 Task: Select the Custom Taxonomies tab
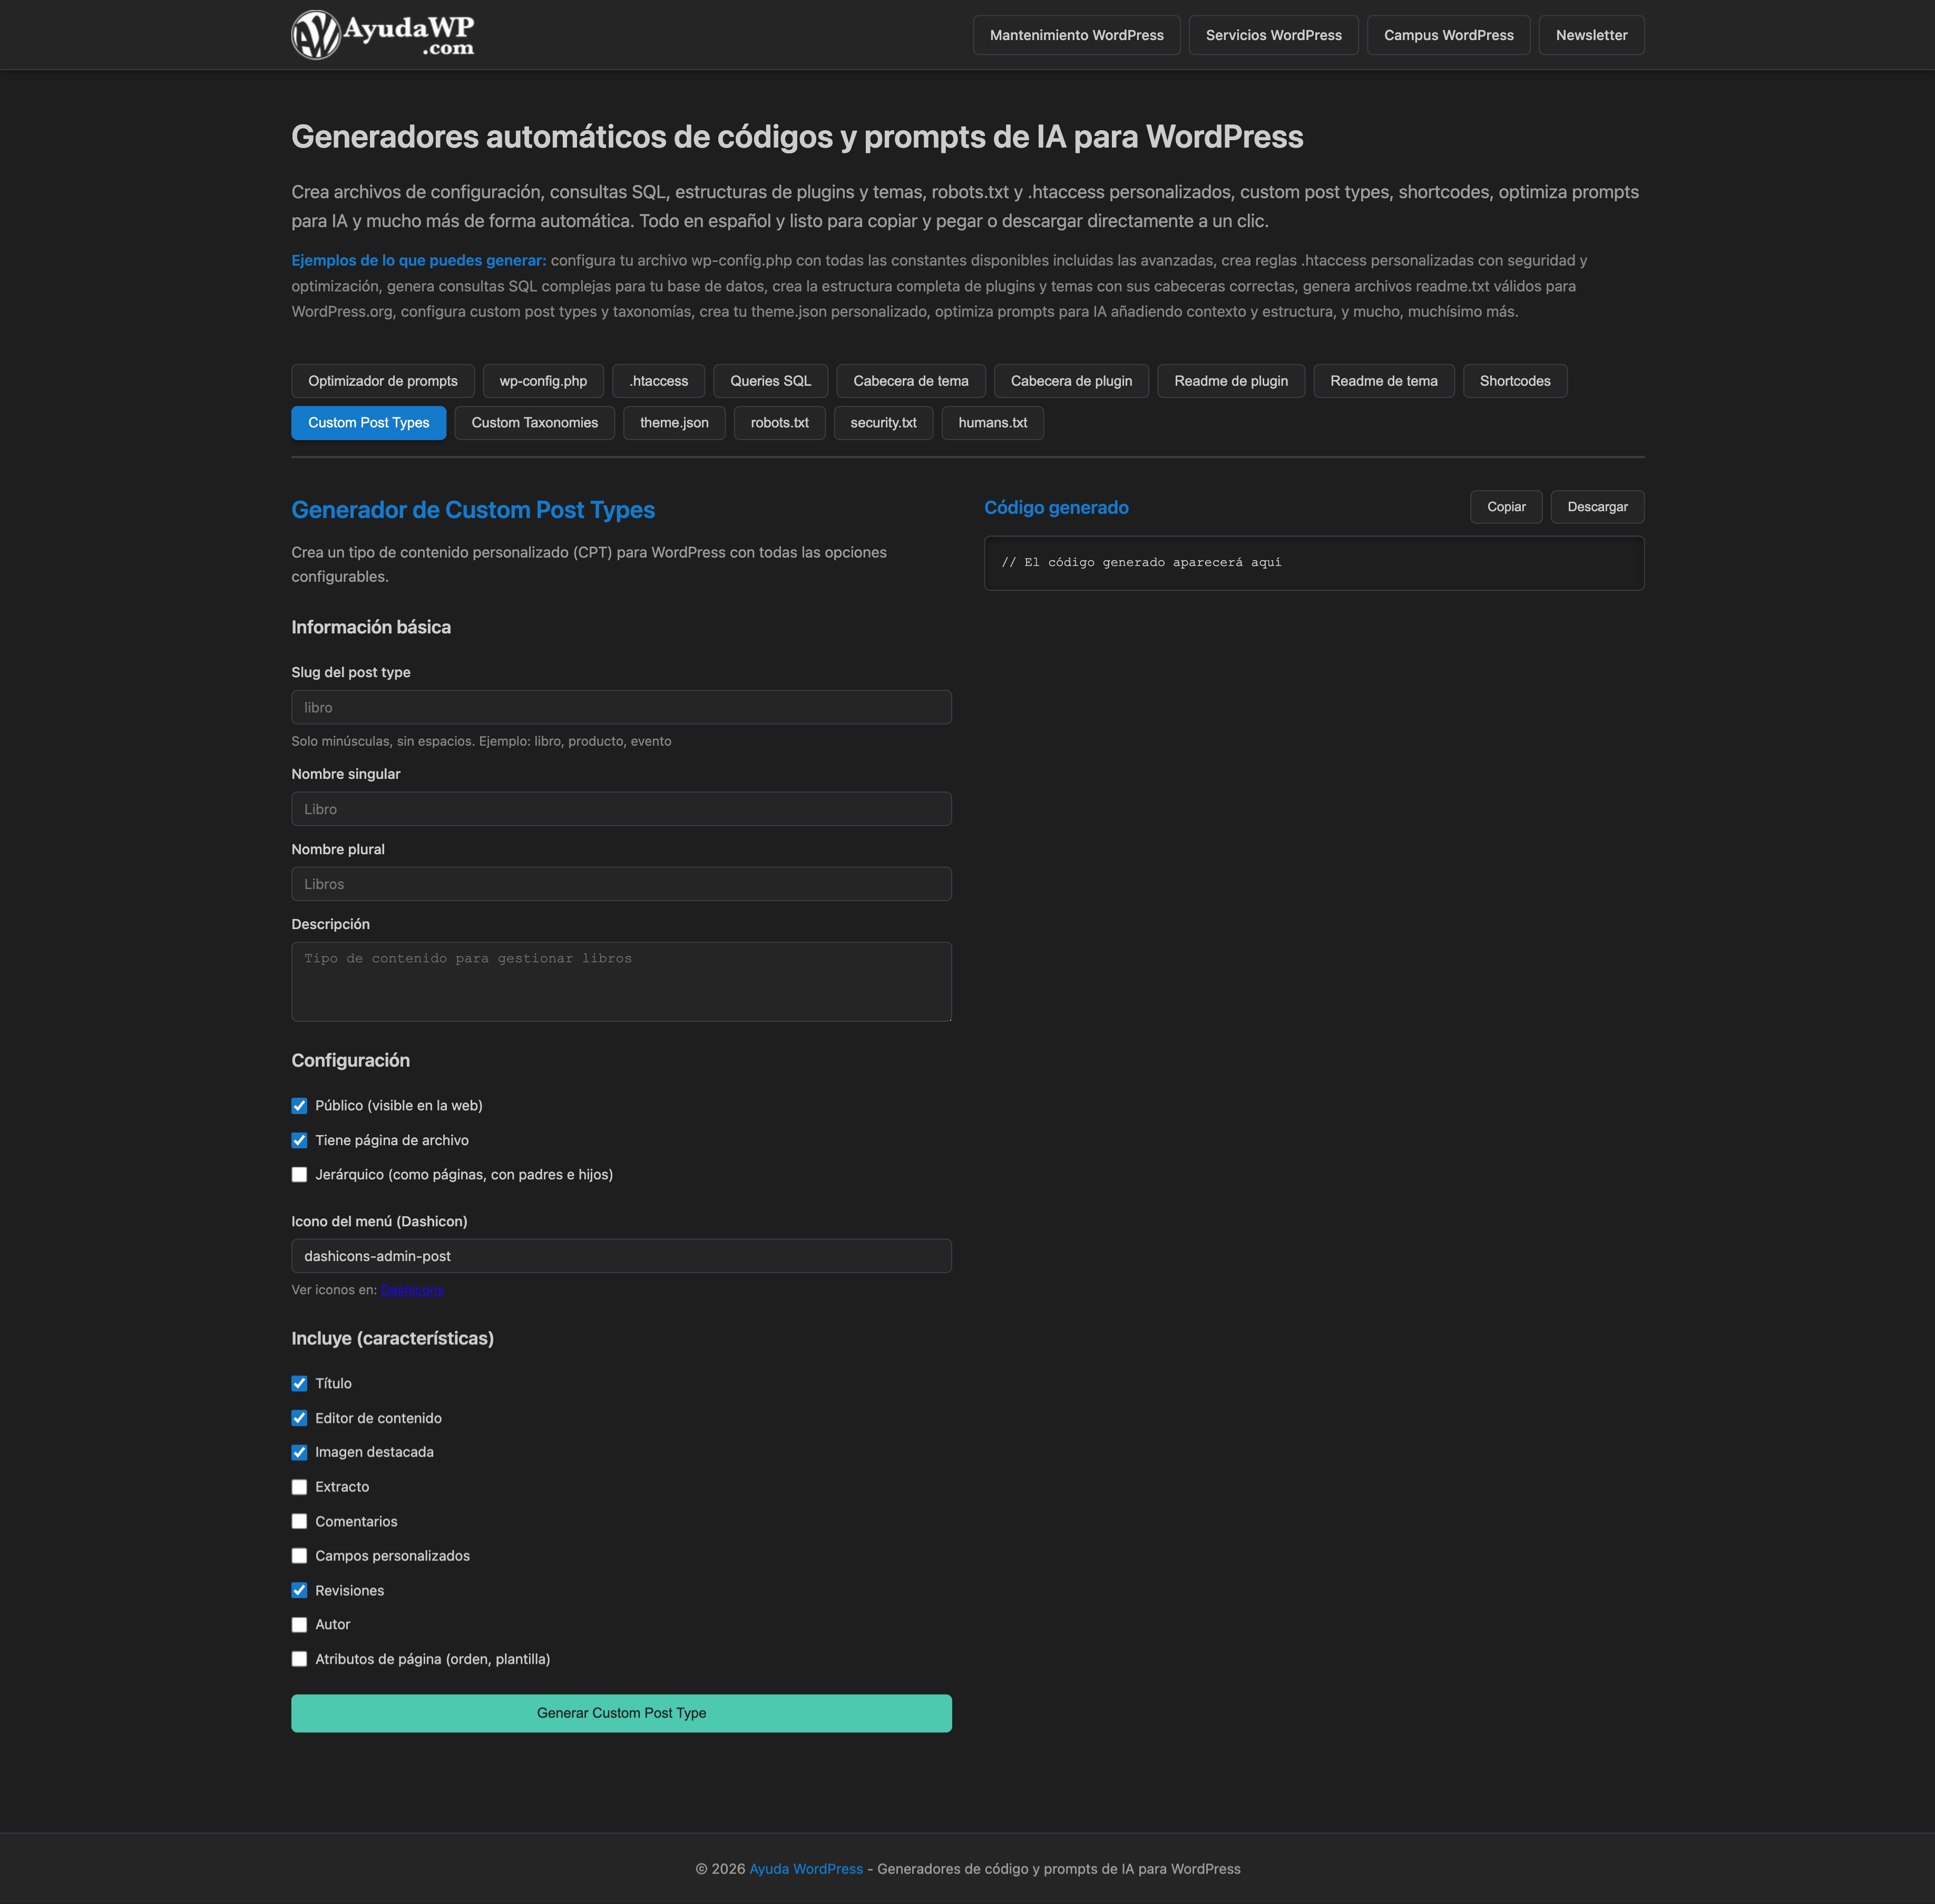point(534,423)
